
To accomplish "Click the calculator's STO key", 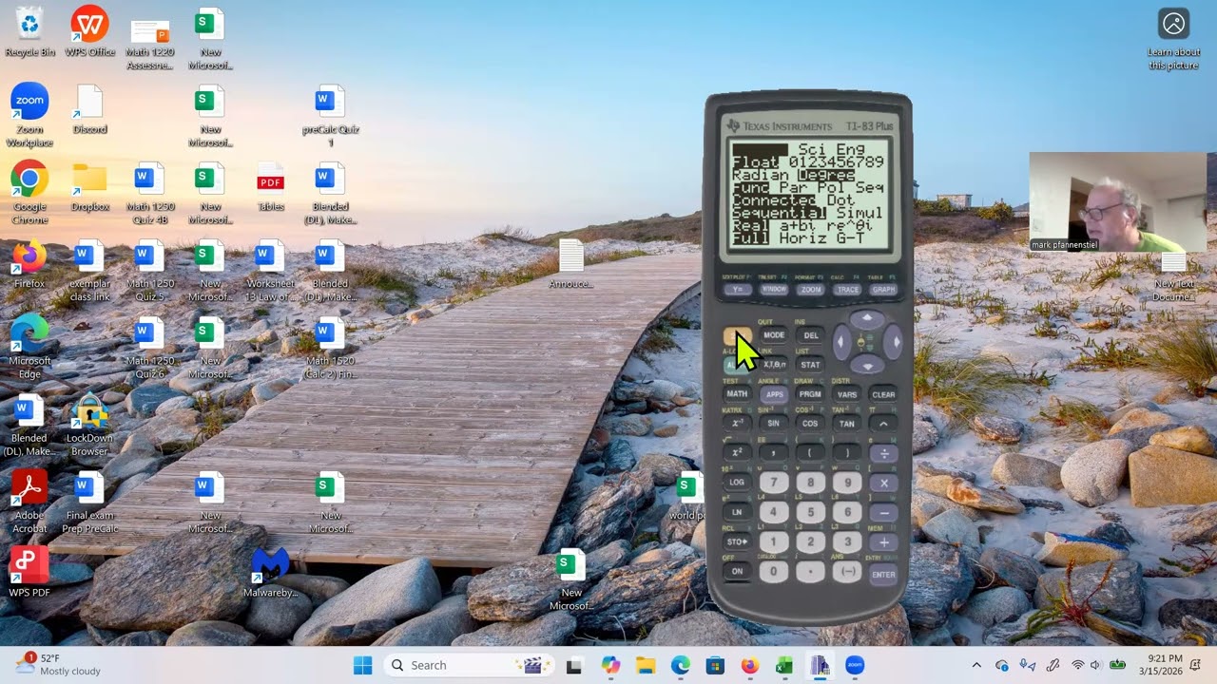I will (737, 542).
